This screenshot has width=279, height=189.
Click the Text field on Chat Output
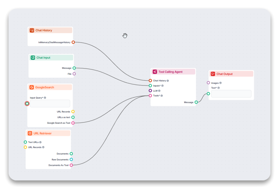pyautogui.click(x=231, y=94)
